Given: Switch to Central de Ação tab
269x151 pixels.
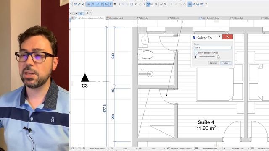Looking at the screenshot, I should click(115, 18).
